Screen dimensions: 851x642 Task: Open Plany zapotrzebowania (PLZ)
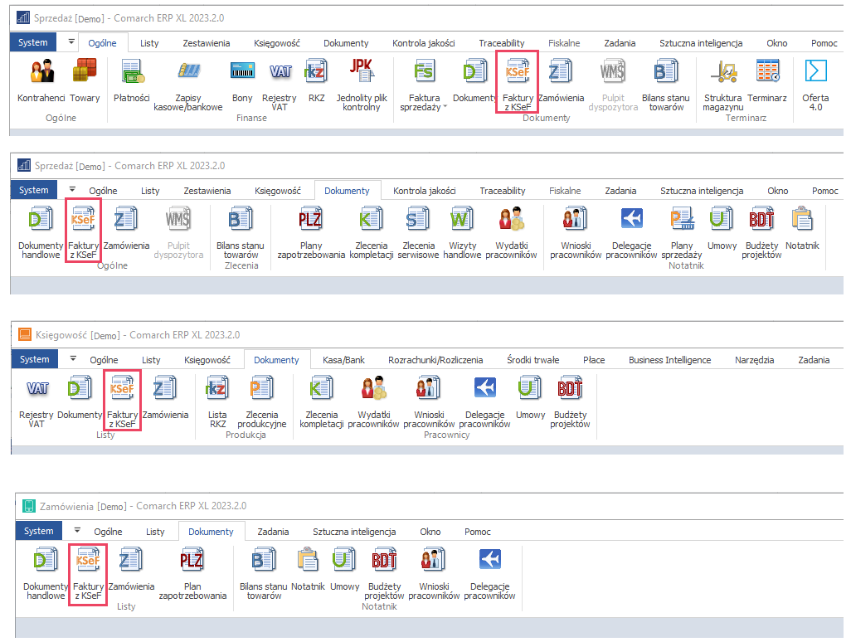click(x=311, y=233)
